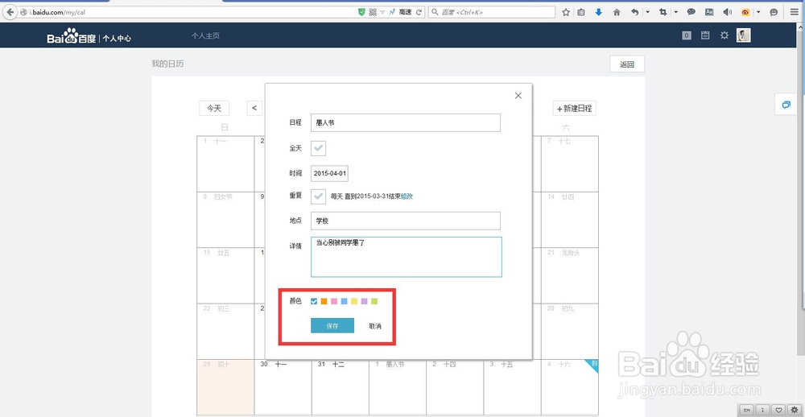Image resolution: width=805 pixels, height=417 pixels.
Task: Choose the light blue color swatch
Action: (344, 301)
